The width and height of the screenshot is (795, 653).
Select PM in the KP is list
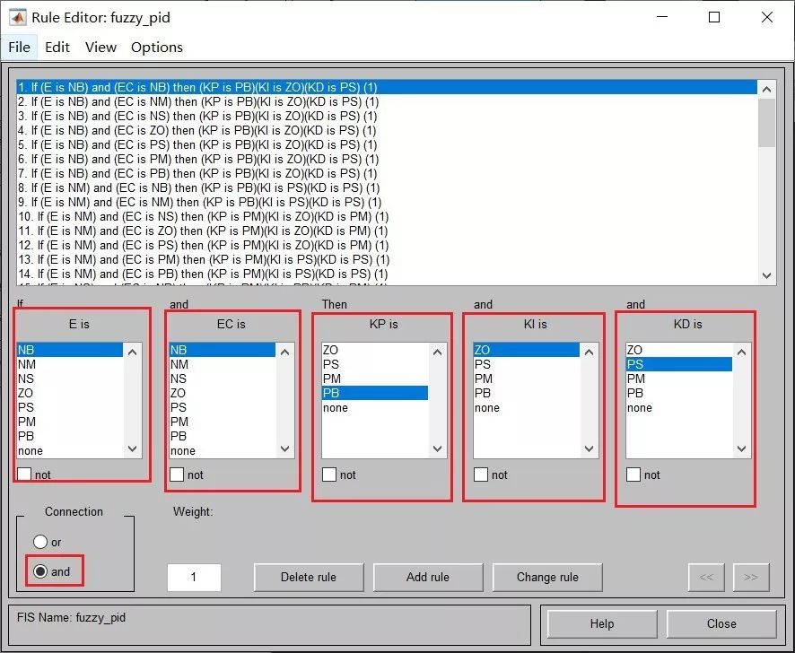pyautogui.click(x=375, y=379)
